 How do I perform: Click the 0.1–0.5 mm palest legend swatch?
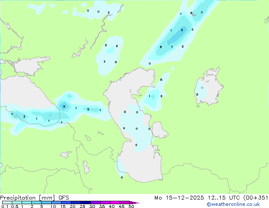coord(7,202)
